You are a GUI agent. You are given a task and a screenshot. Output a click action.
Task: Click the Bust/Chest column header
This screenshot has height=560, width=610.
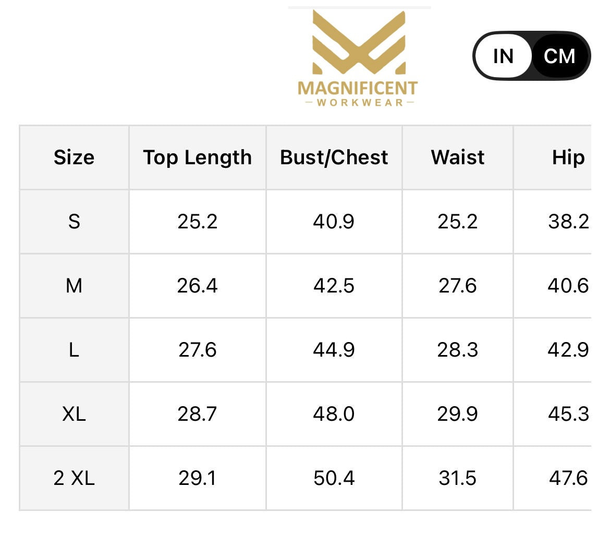point(334,157)
